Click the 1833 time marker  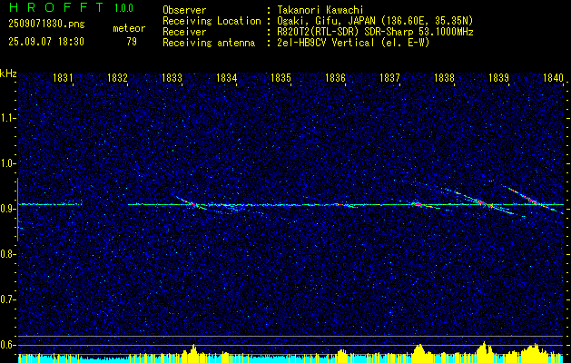click(x=172, y=77)
